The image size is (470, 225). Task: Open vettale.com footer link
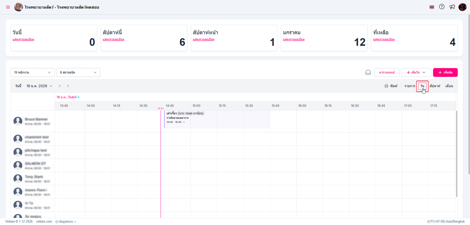(44, 222)
